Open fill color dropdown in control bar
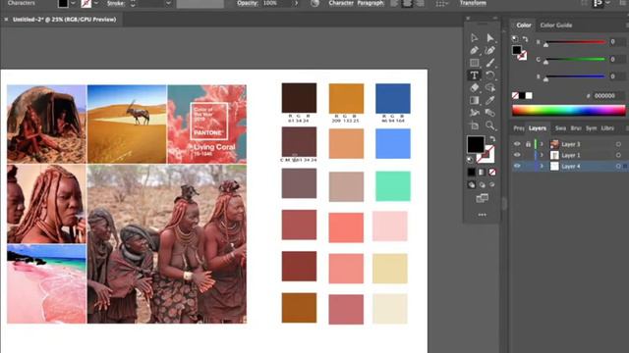Screen dimensions: 629x353 (x=73, y=3)
